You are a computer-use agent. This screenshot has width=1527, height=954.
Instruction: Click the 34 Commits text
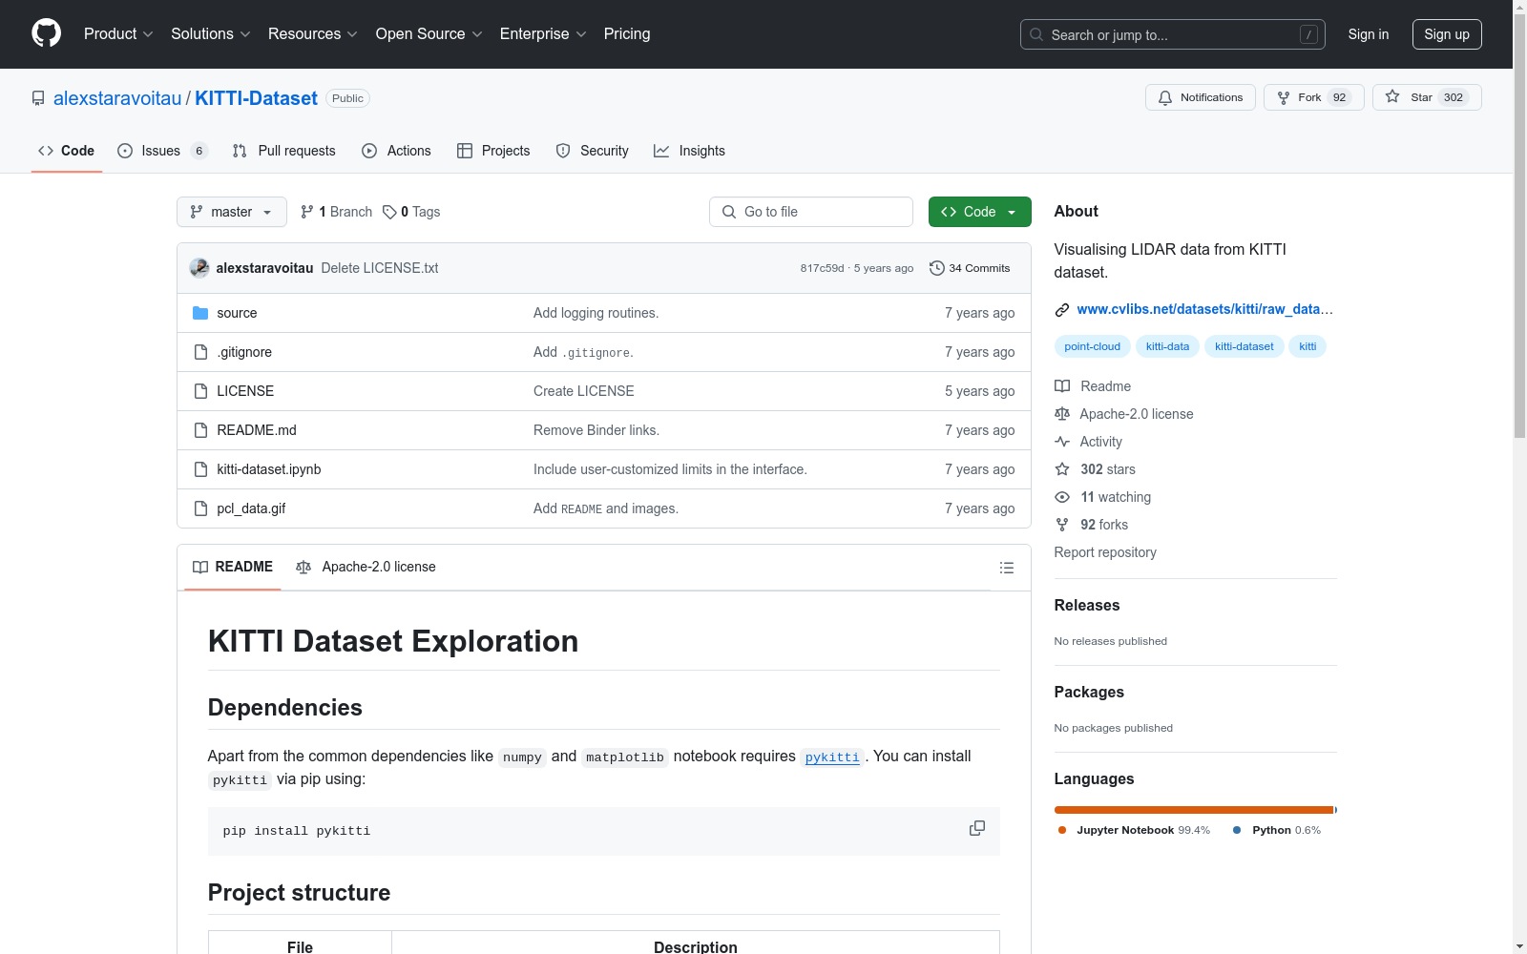pyautogui.click(x=979, y=268)
